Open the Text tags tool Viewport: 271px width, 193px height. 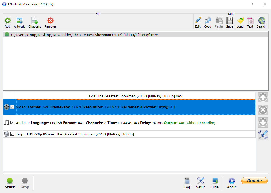tap(250, 22)
